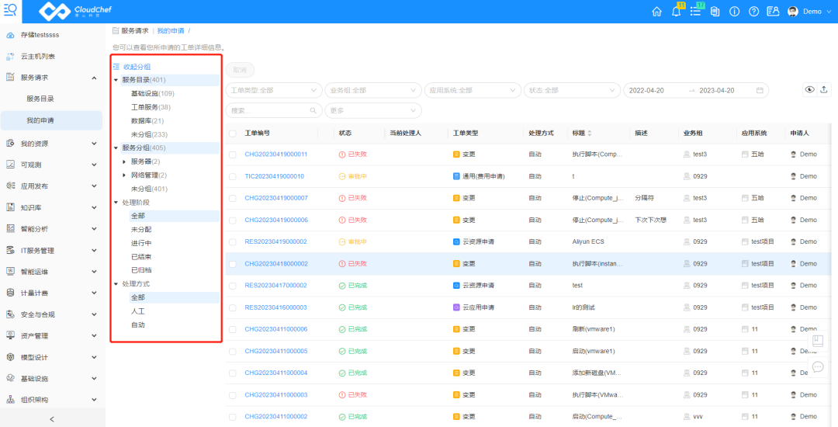Click 服务请求 breadcrumb link
838x427 pixels.
pyautogui.click(x=135, y=31)
